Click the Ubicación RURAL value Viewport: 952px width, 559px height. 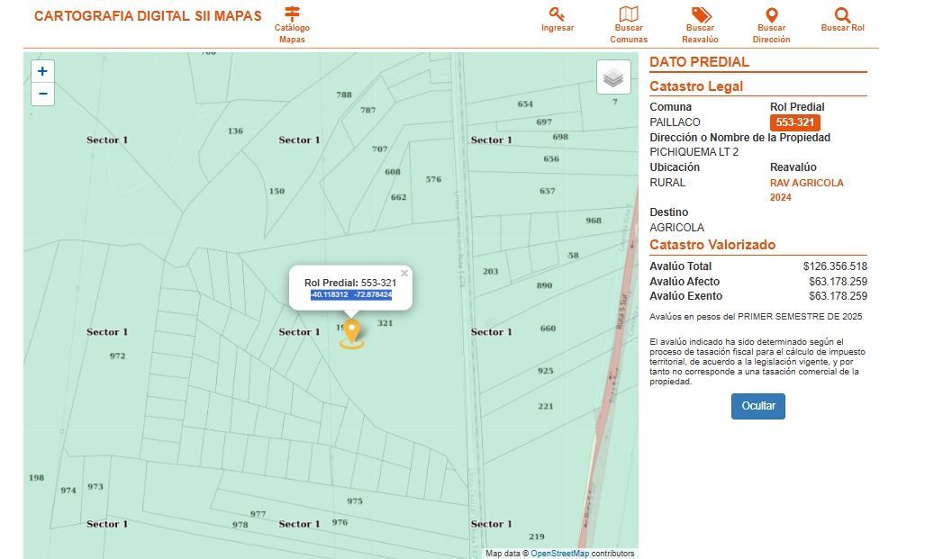click(667, 183)
